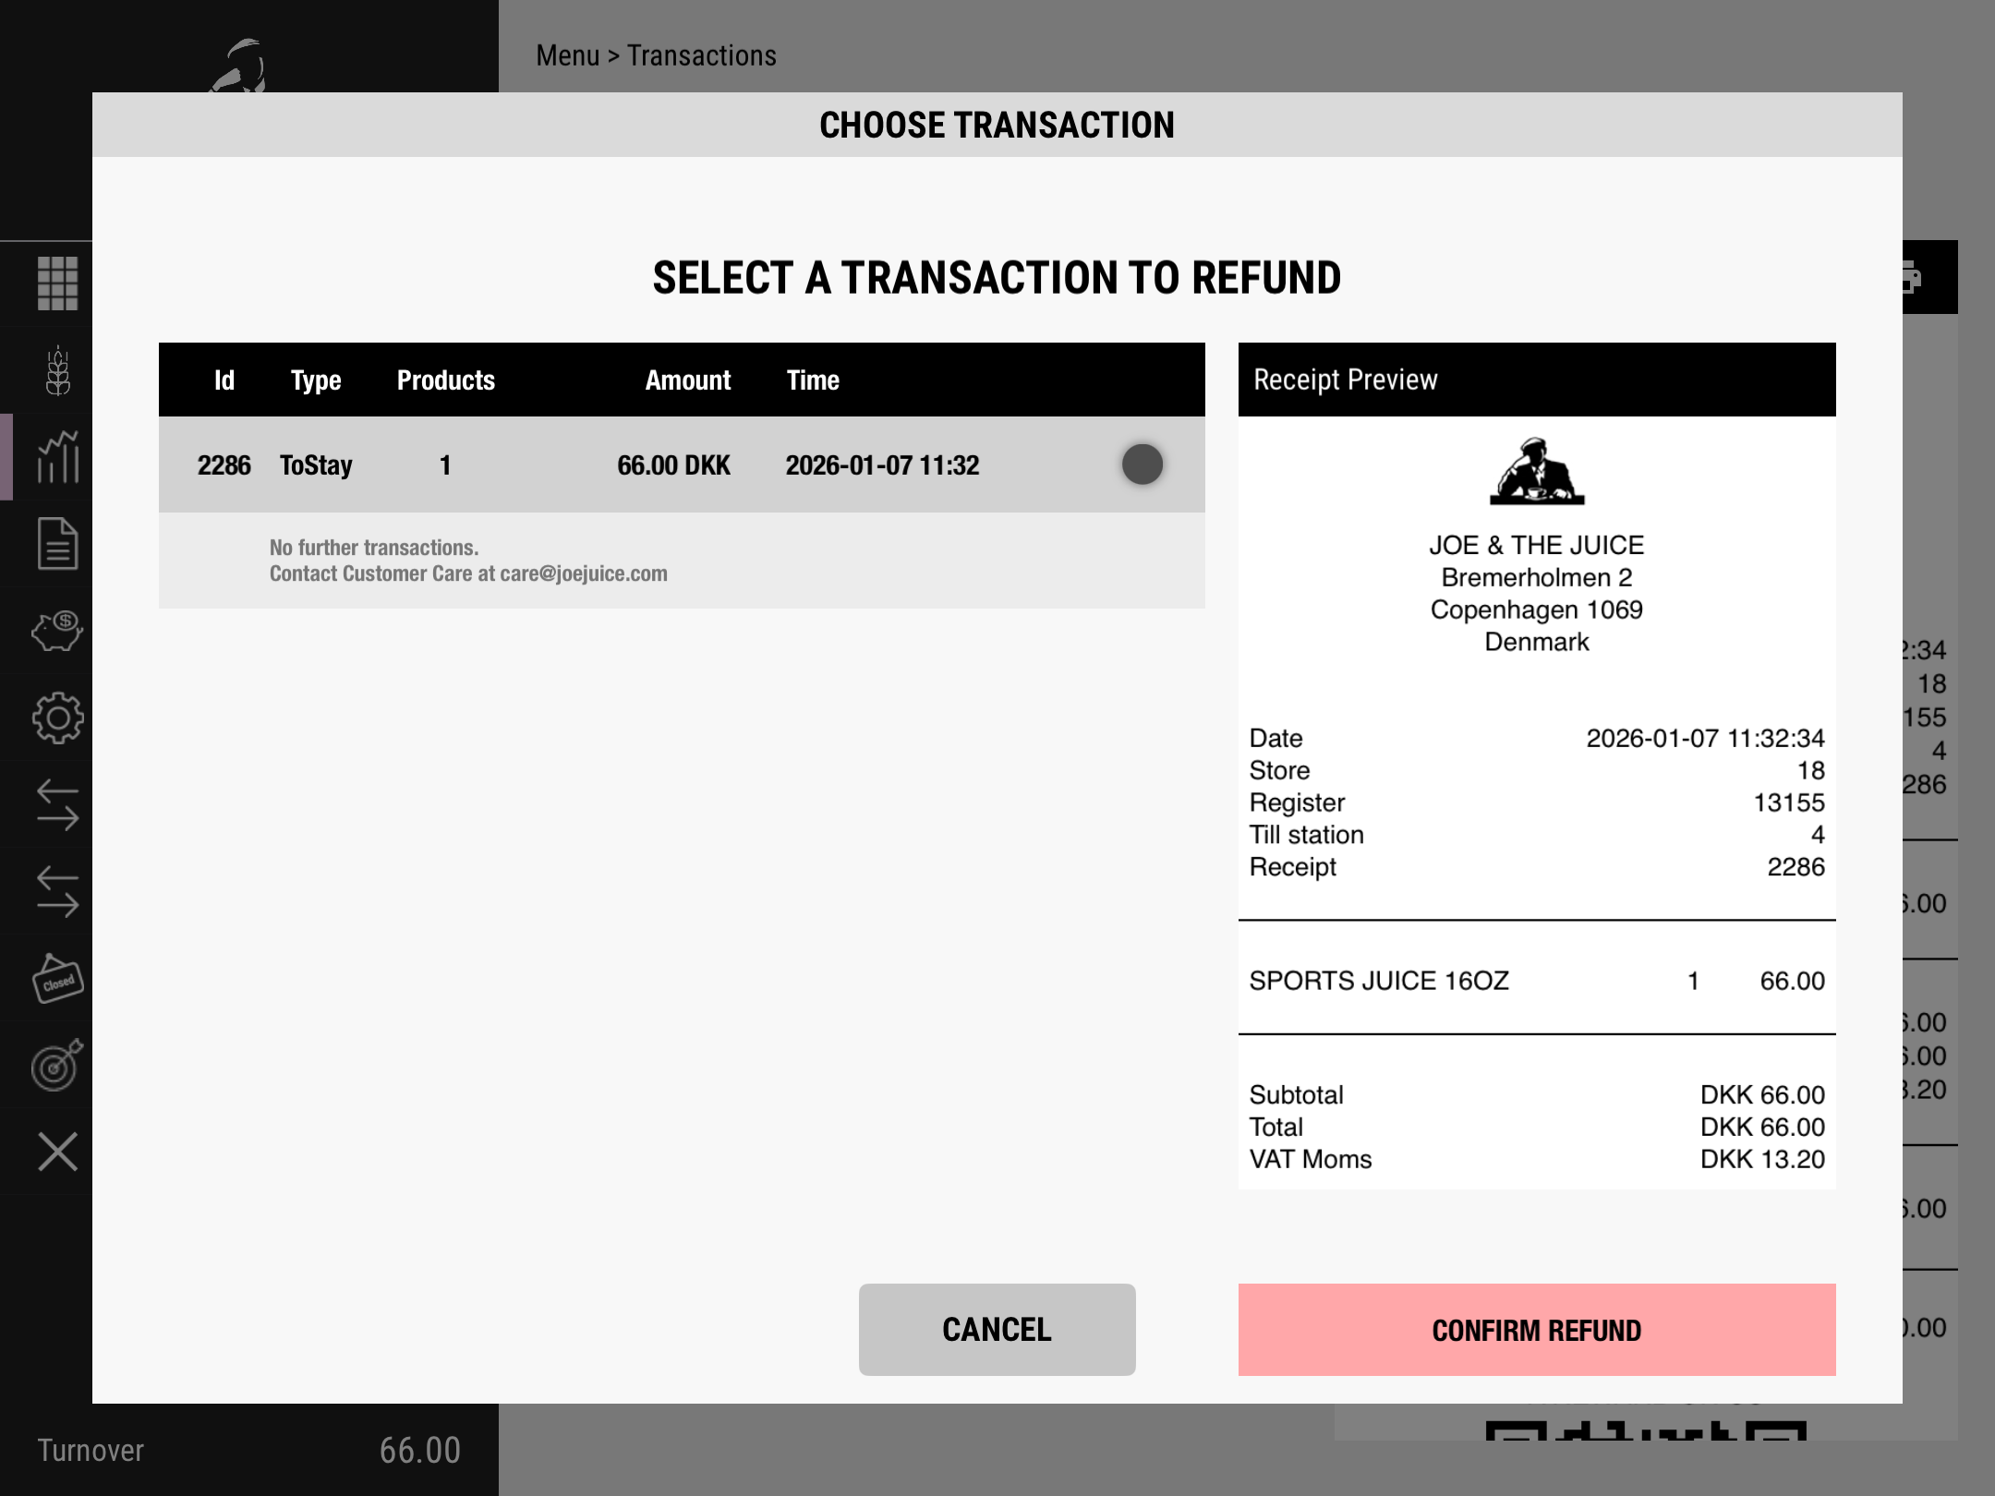Click the Amount column header
Viewport: 1995px width, 1496px height.
coord(687,380)
